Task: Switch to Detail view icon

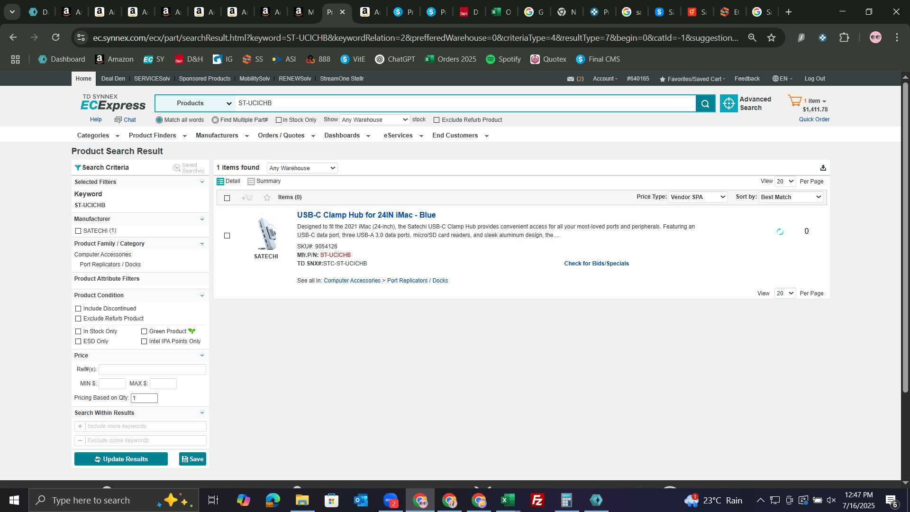Action: click(x=220, y=182)
